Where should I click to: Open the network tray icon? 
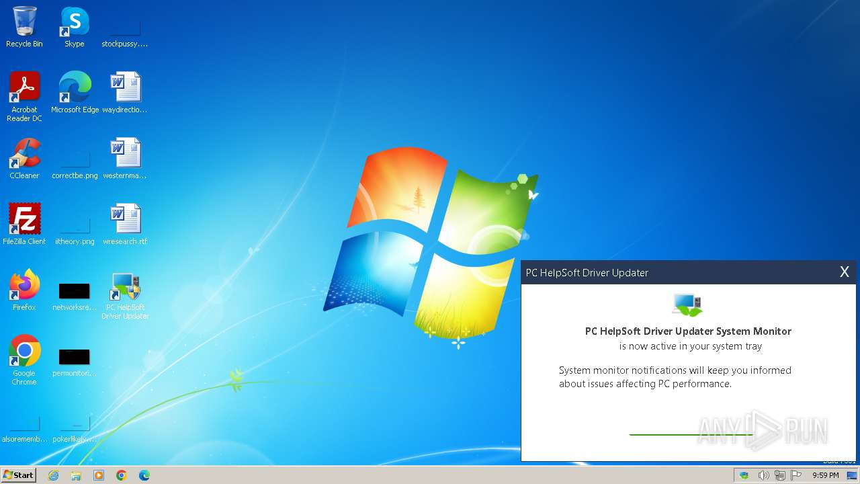tap(780, 475)
